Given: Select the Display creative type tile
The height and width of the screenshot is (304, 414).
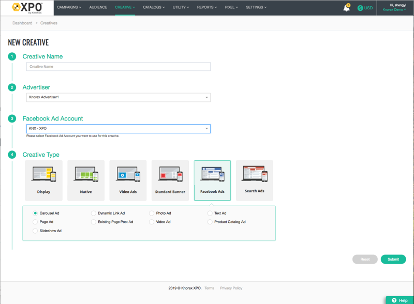Looking at the screenshot, I should coord(44,180).
